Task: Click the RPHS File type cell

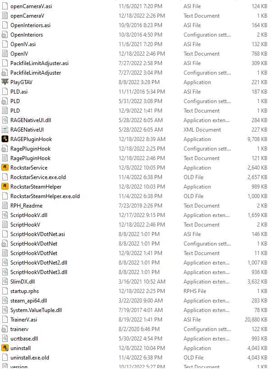Action: (x=195, y=291)
